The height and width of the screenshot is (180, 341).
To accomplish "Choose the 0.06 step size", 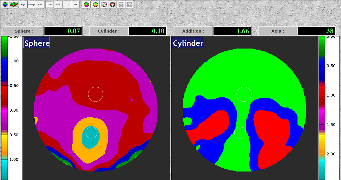I will [x=75, y=5].
